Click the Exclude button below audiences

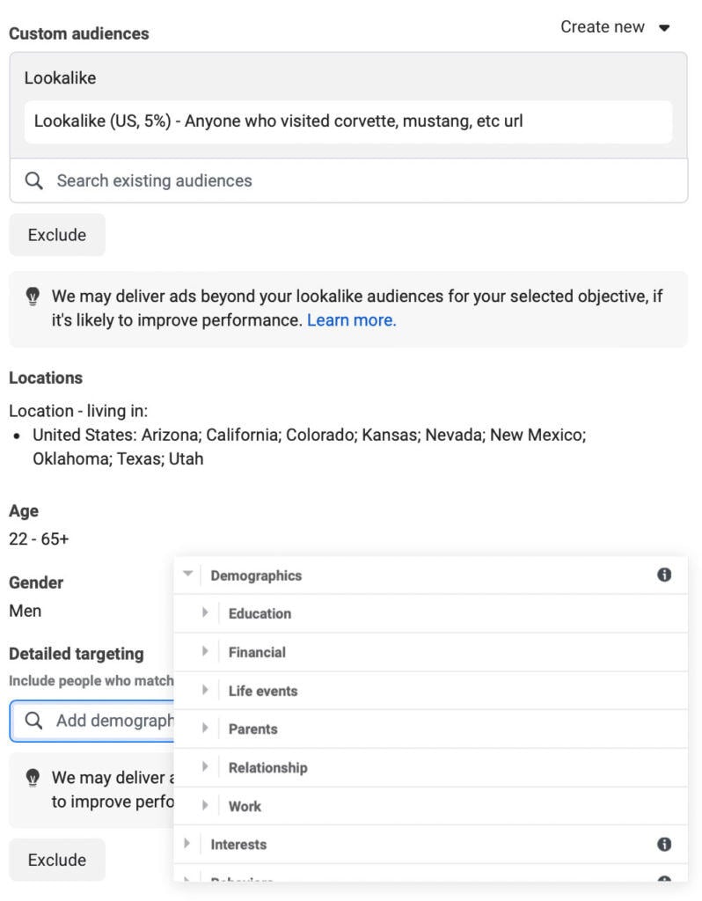pos(56,234)
